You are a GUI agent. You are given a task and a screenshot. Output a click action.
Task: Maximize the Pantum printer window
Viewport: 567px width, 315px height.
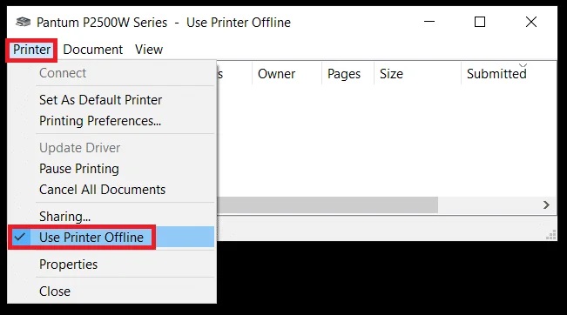tap(480, 22)
